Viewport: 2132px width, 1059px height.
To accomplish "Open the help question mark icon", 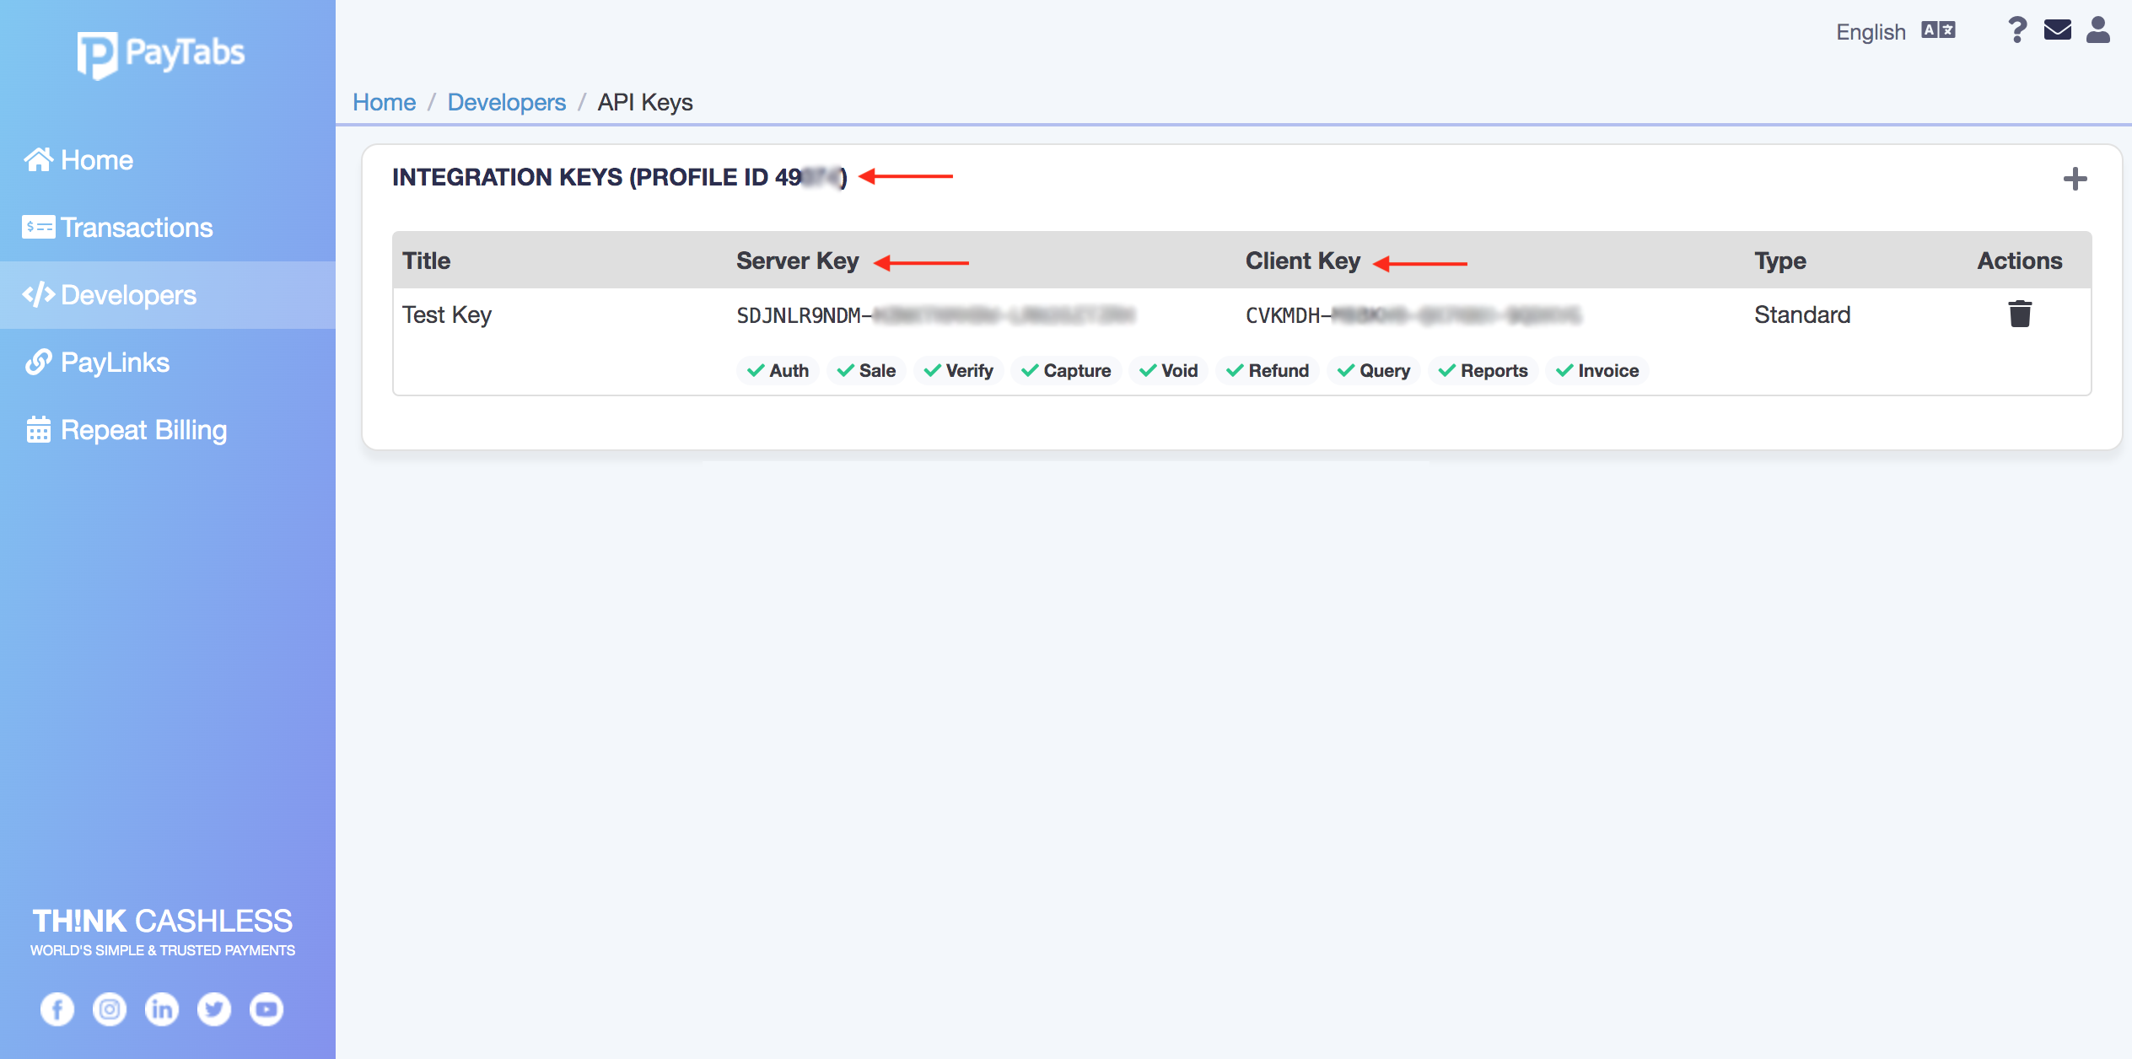I will 2016,30.
